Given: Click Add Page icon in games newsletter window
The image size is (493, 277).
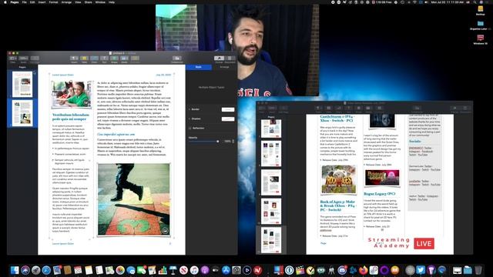Looking at the screenshot, I should click(x=283, y=108).
